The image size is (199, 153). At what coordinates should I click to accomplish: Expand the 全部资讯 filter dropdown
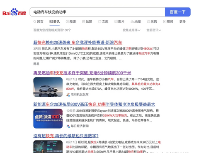(x=154, y=30)
